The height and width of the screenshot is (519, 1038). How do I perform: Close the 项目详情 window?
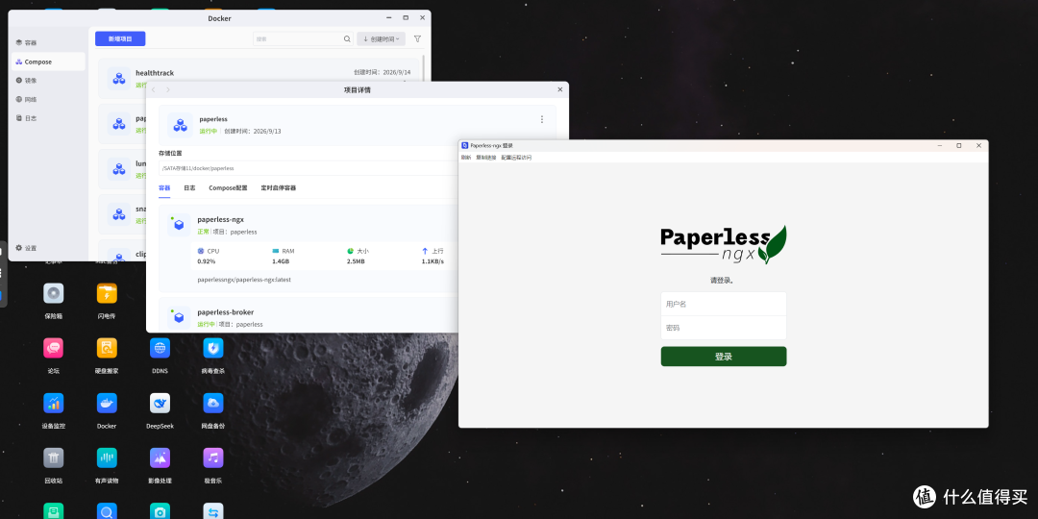(x=559, y=89)
